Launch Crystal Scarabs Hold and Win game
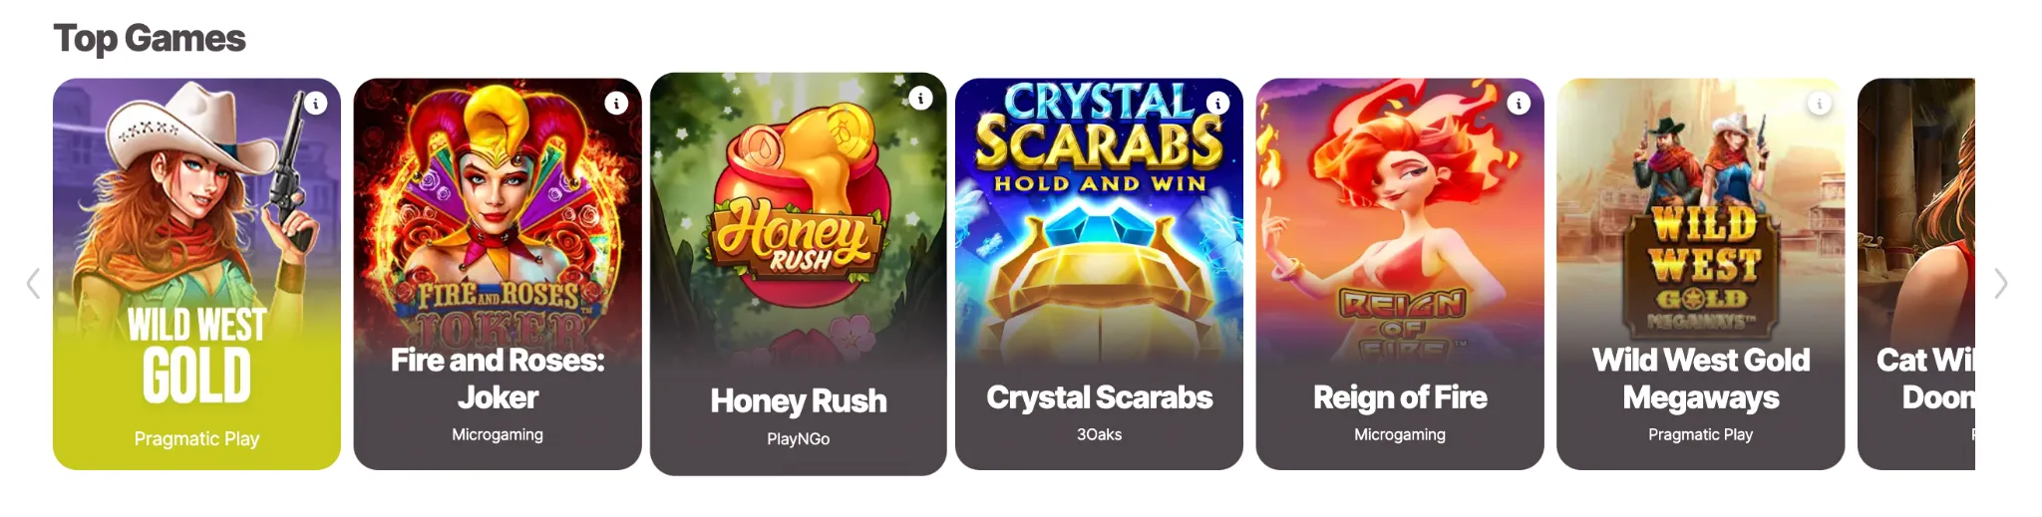This screenshot has height=517, width=2042. (1099, 274)
